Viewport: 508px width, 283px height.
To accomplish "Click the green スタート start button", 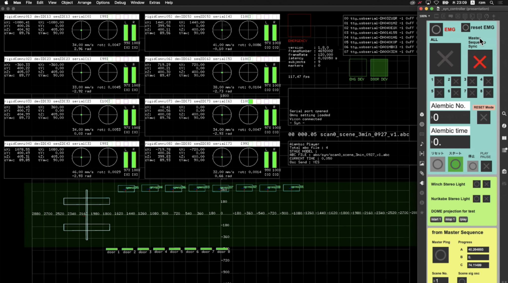I will point(455,164).
